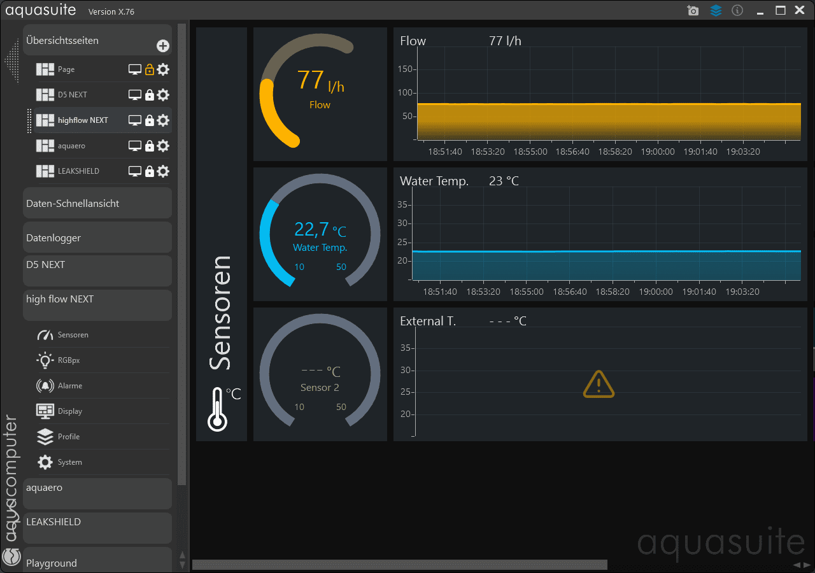The width and height of the screenshot is (815, 573).
Task: Click the 18:55:00 timestamp on Flow chart
Action: tap(530, 152)
